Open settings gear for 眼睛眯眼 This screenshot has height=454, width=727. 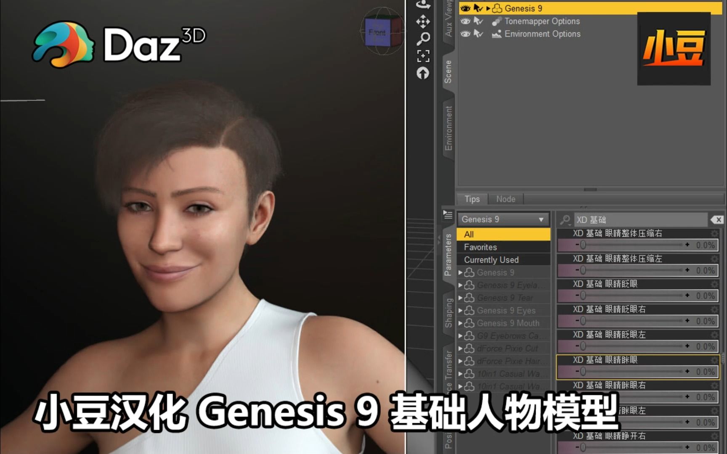pos(714,360)
